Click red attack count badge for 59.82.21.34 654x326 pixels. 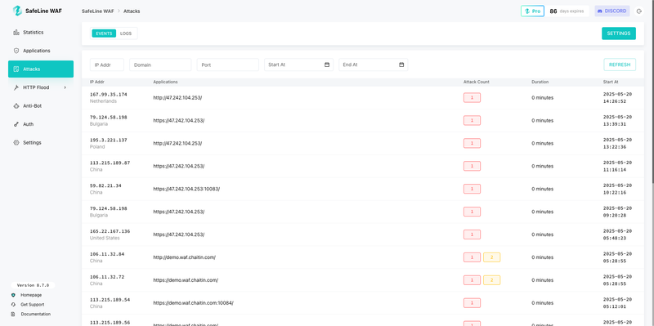(x=472, y=189)
